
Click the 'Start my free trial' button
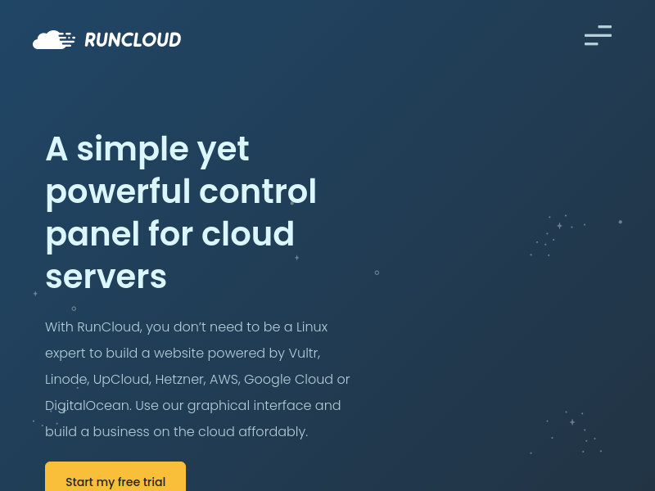(x=115, y=476)
